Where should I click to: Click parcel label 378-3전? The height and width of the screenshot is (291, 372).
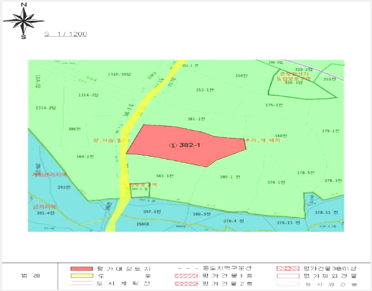pyautogui.click(x=333, y=181)
